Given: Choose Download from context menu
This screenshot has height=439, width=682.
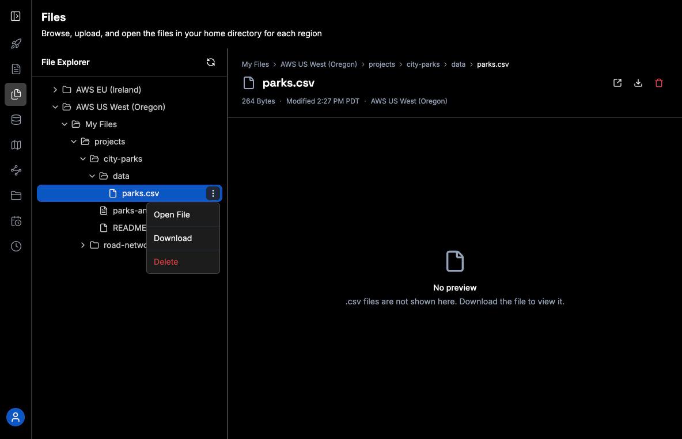Looking at the screenshot, I should point(183,238).
